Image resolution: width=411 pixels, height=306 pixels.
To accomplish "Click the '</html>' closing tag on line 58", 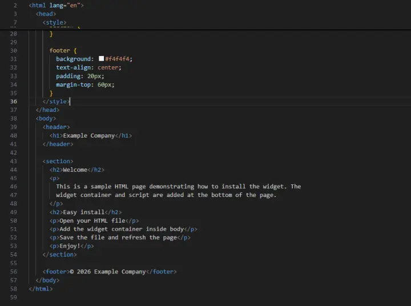I will coord(41,289).
